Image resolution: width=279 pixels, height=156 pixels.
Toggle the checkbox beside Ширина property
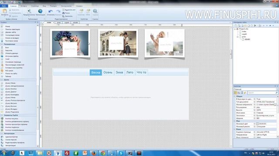[x=255, y=118]
